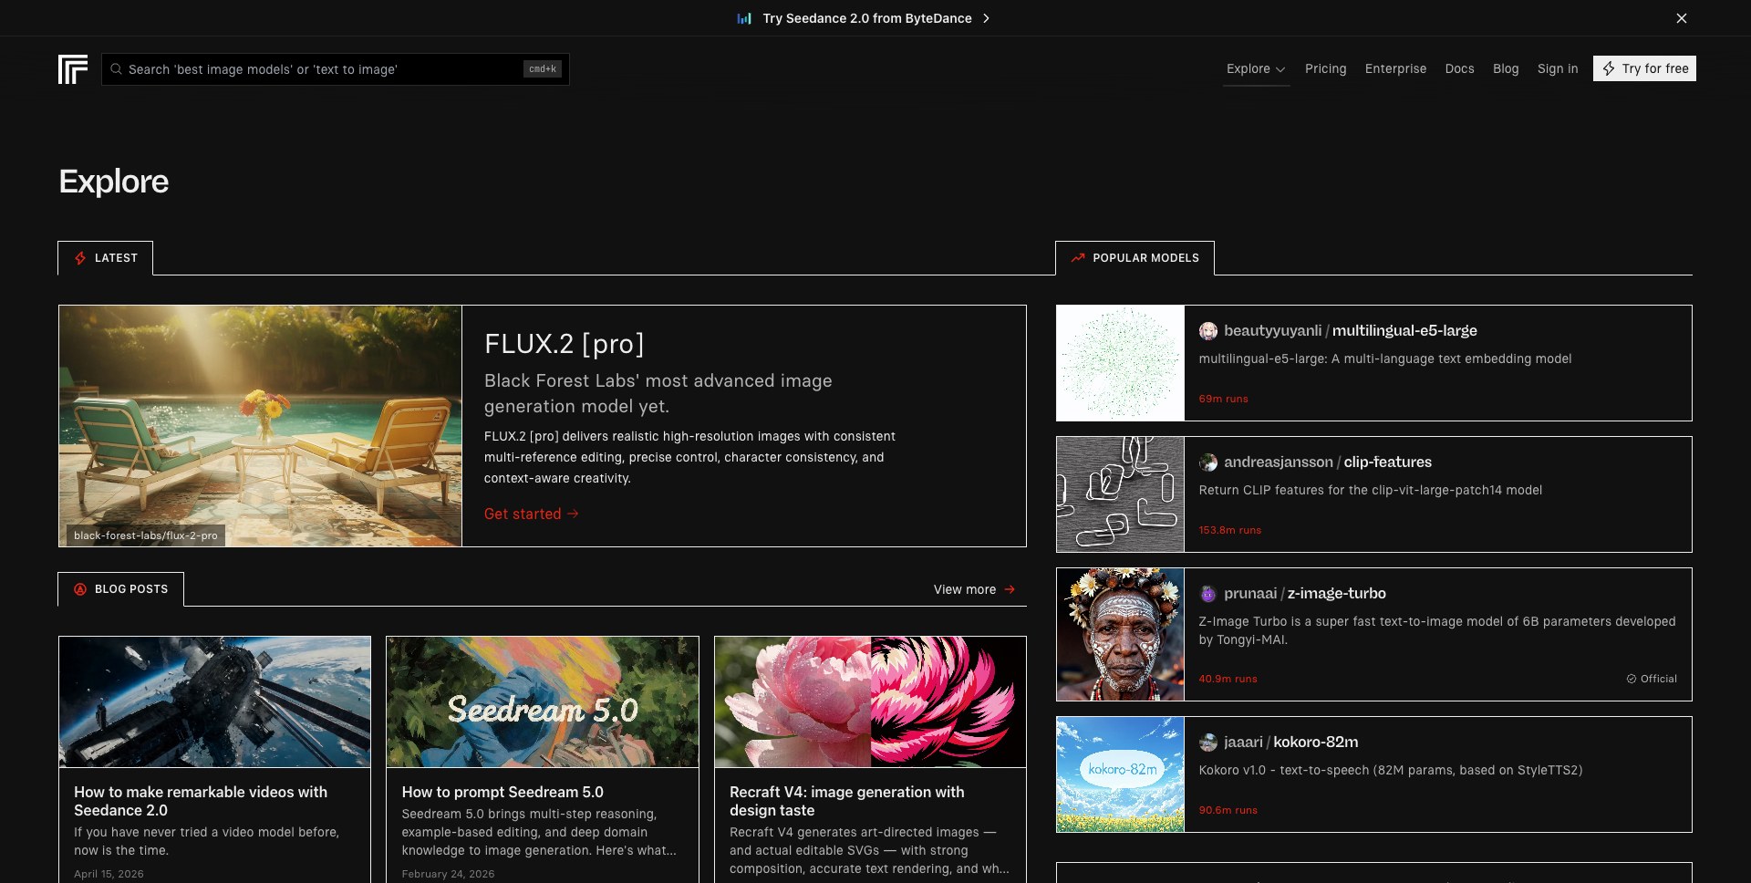Click the Latest lightning bolt icon
This screenshot has width=1751, height=883.
coord(80,258)
